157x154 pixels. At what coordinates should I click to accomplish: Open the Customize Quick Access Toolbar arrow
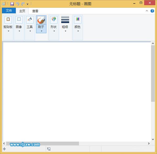tap(27, 4)
